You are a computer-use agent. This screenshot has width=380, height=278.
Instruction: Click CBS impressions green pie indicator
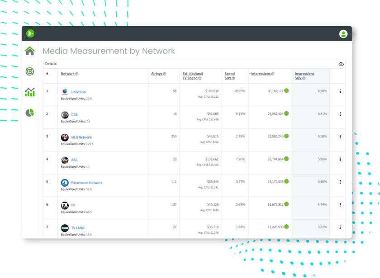tap(286, 113)
